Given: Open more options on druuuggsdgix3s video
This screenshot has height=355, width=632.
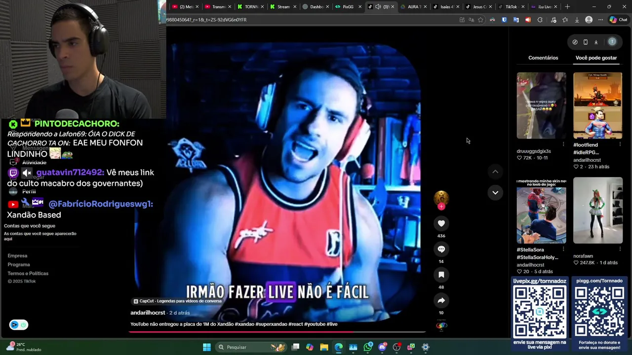Looking at the screenshot, I should click(563, 144).
